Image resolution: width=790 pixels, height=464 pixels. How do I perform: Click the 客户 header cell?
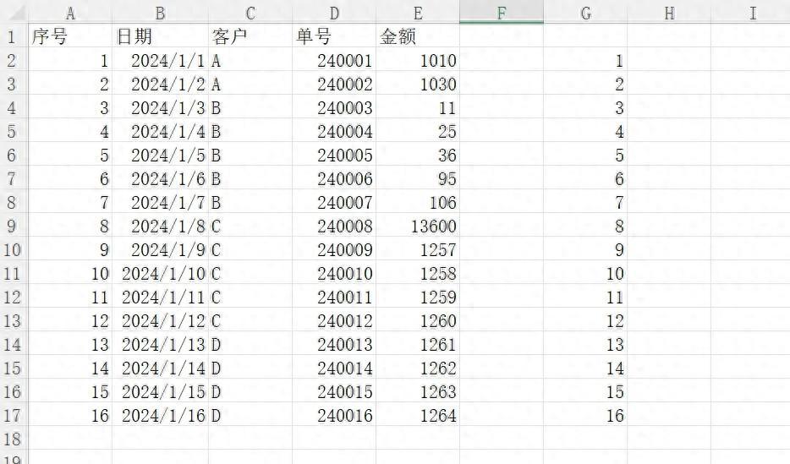250,36
